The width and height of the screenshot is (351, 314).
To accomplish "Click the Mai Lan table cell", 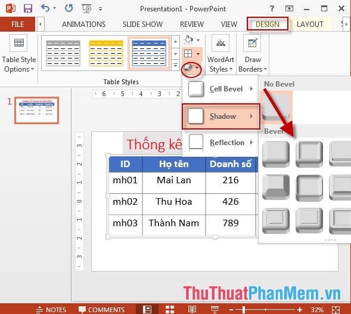I will pos(173,183).
